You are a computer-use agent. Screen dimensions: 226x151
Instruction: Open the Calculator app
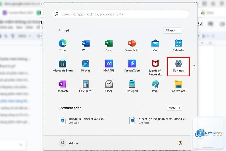click(86, 86)
